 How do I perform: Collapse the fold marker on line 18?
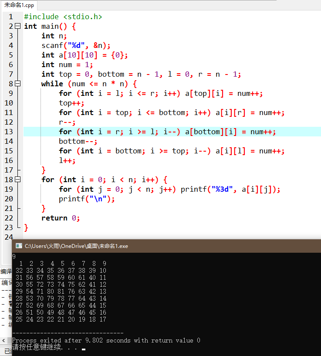click(18, 180)
